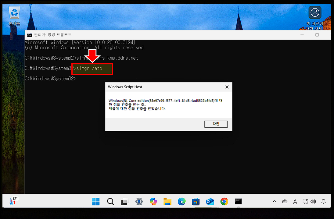Open network status tray icon
This screenshot has height=219, width=334.
pyautogui.click(x=305, y=201)
